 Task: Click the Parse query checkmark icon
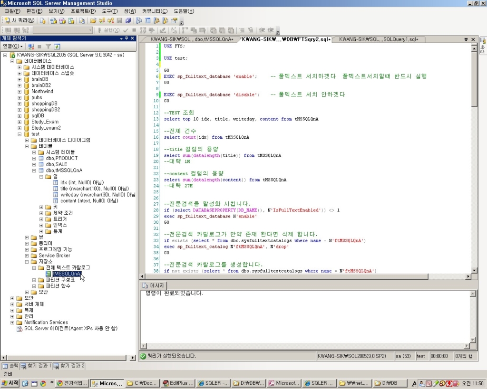click(x=126, y=30)
